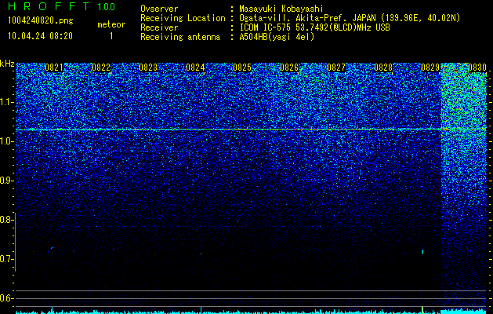Click the 0.7 frequency axis label
This screenshot has height=314, width=493.
(x=6, y=259)
